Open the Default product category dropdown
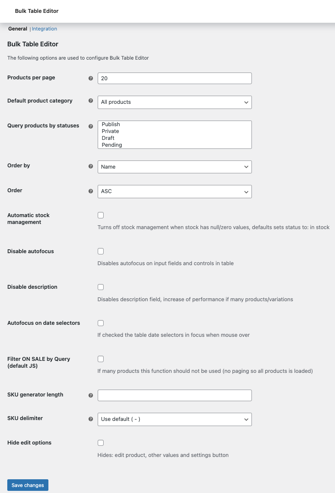Screen dimensions: 335x493 [174, 102]
